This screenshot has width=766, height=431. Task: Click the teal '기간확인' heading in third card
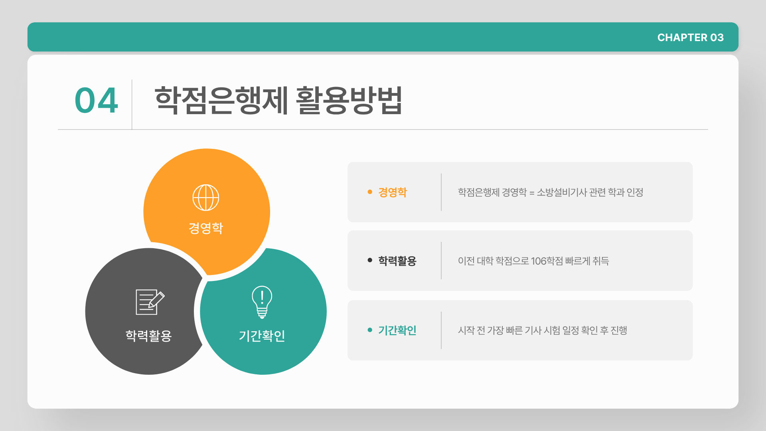[397, 330]
